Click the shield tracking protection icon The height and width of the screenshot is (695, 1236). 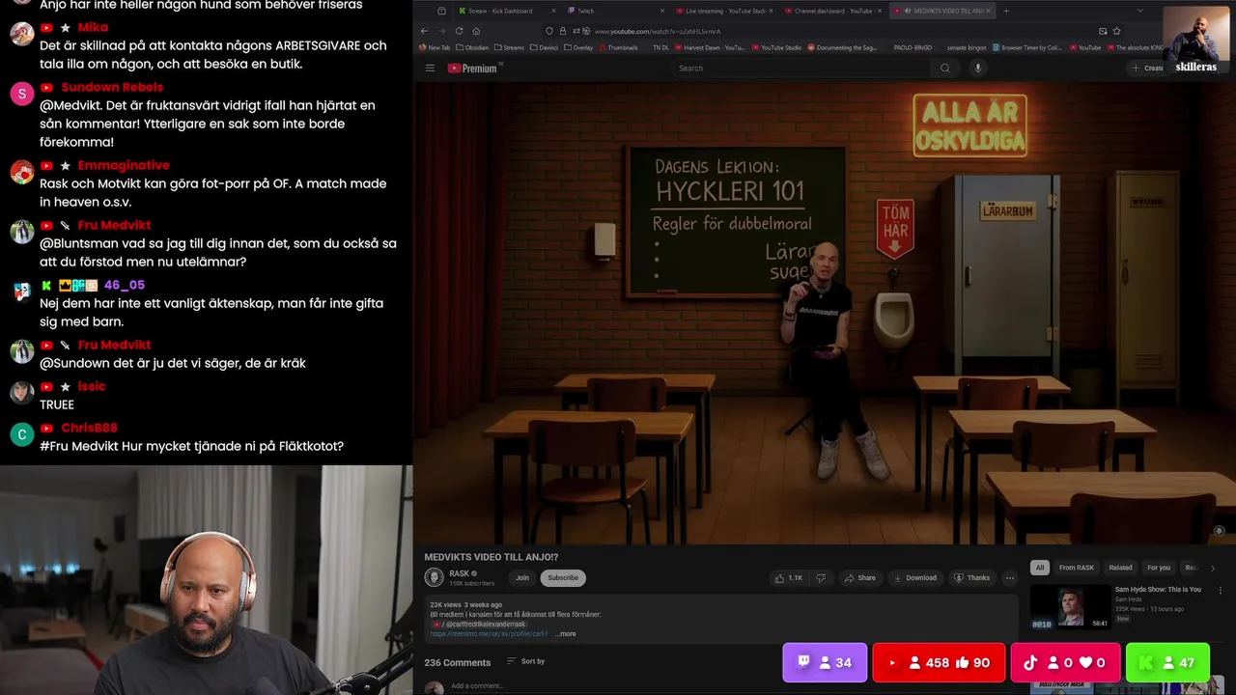550,31
